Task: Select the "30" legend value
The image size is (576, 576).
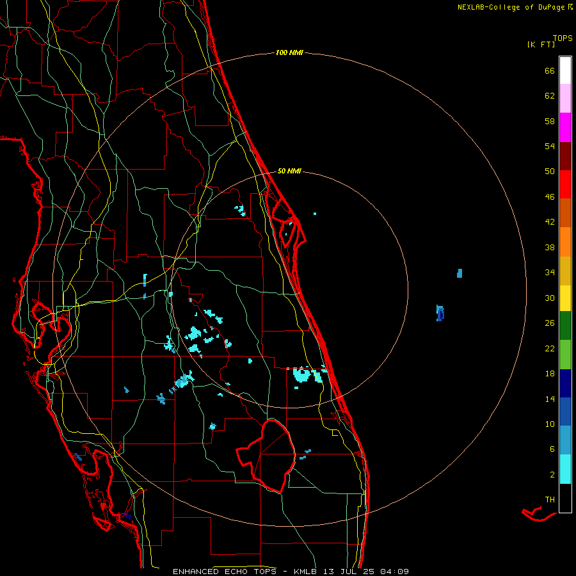Action: pos(550,298)
